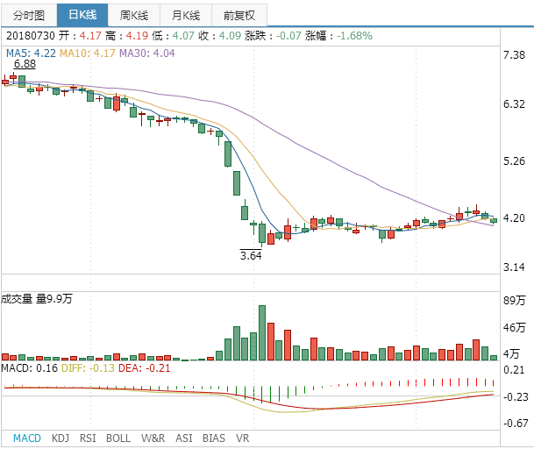The width and height of the screenshot is (534, 449).
Task: Click the 6.32 price axis label
Action: pyautogui.click(x=514, y=103)
